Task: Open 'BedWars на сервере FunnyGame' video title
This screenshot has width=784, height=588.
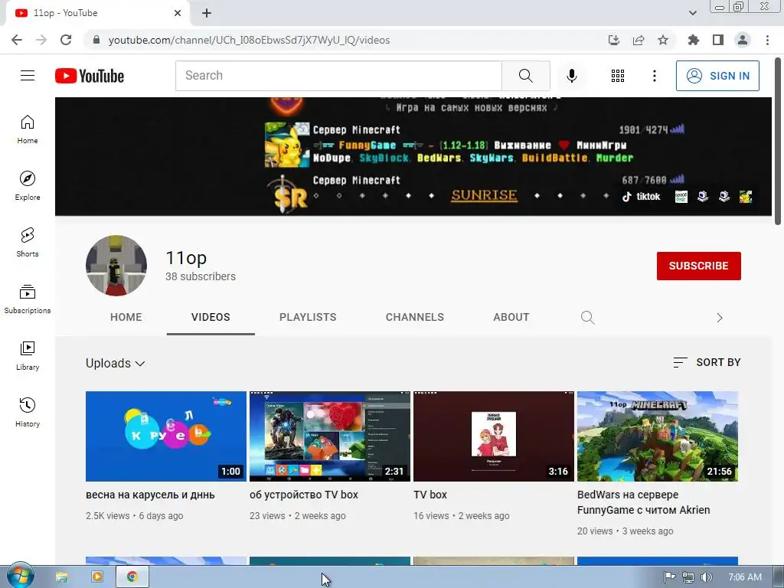Action: pos(643,502)
